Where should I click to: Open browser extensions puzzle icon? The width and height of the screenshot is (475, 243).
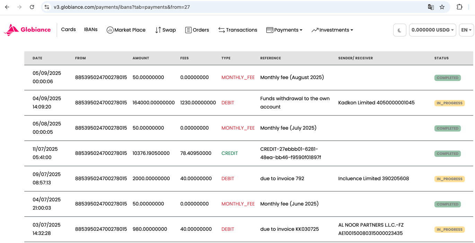pos(459,7)
